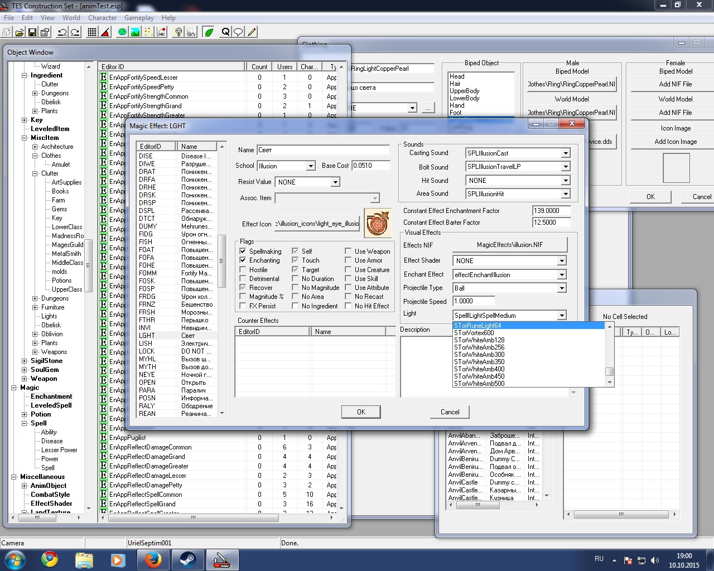Enable the No Duration checkbox
Image resolution: width=714 pixels, height=571 pixels.
(x=296, y=279)
